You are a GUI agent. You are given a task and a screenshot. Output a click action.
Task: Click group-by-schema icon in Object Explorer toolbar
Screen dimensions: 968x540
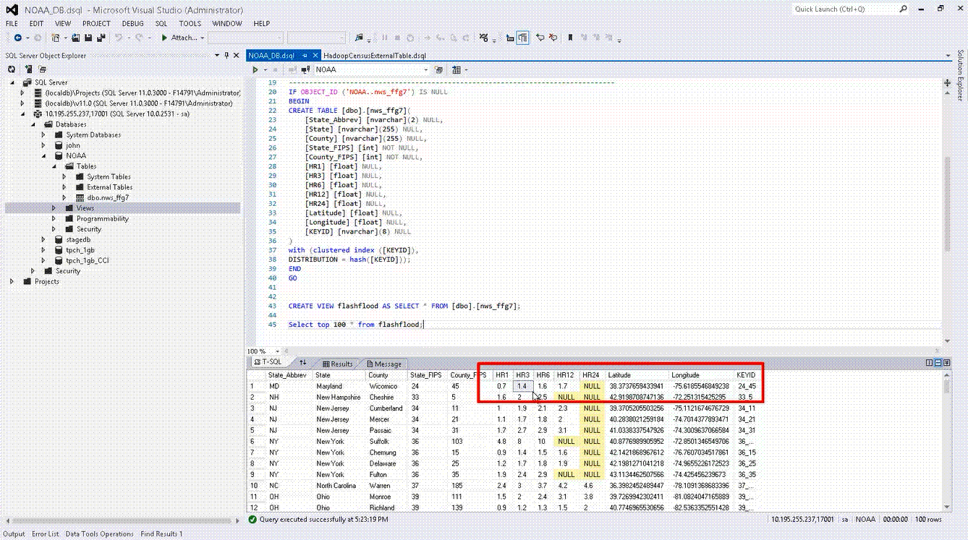coord(42,69)
